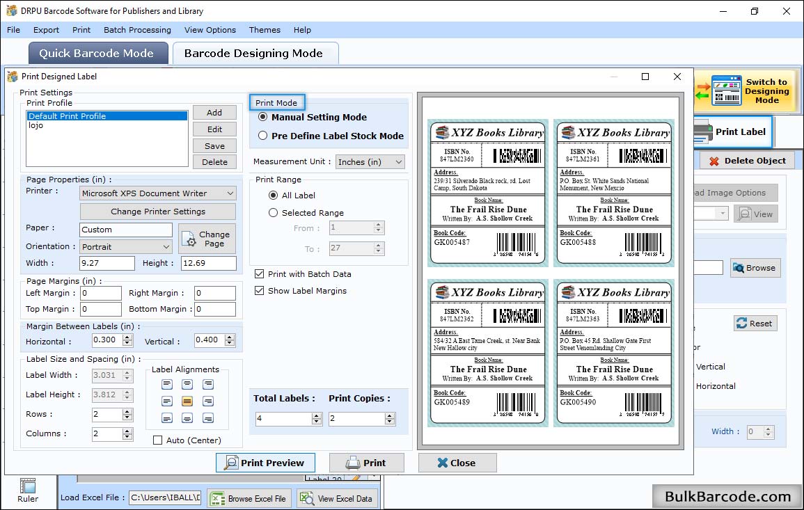Click Change Page gear button
The width and height of the screenshot is (804, 510).
[x=207, y=239]
